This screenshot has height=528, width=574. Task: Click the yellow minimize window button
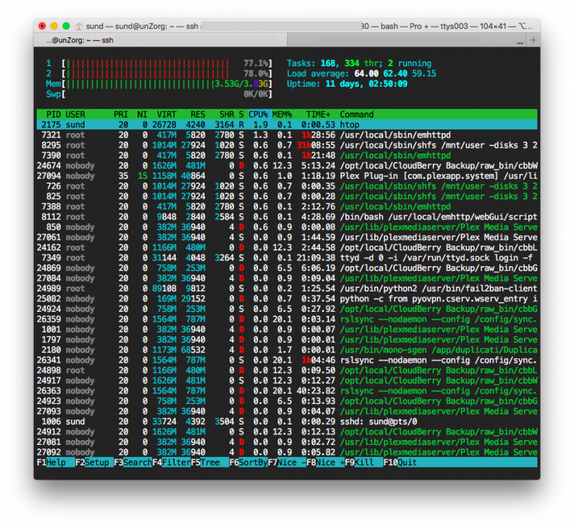point(54,26)
